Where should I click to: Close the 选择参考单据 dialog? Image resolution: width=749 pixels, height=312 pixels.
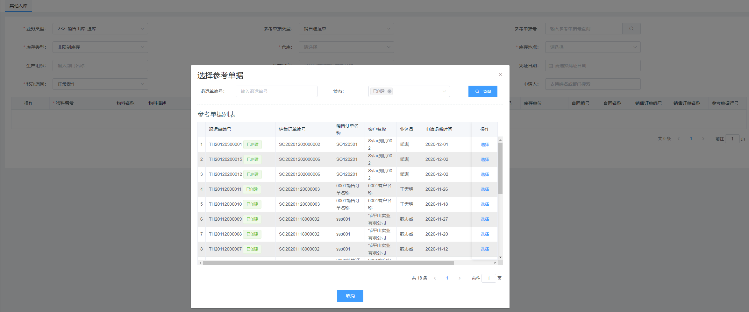coord(500,74)
